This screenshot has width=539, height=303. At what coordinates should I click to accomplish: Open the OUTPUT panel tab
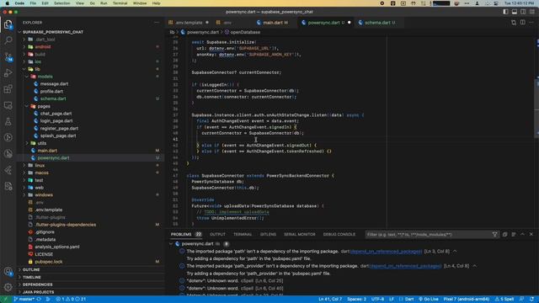[x=217, y=234]
